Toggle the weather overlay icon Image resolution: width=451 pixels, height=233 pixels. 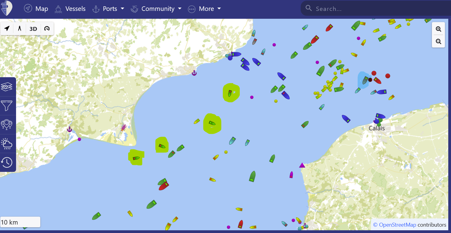7,143
